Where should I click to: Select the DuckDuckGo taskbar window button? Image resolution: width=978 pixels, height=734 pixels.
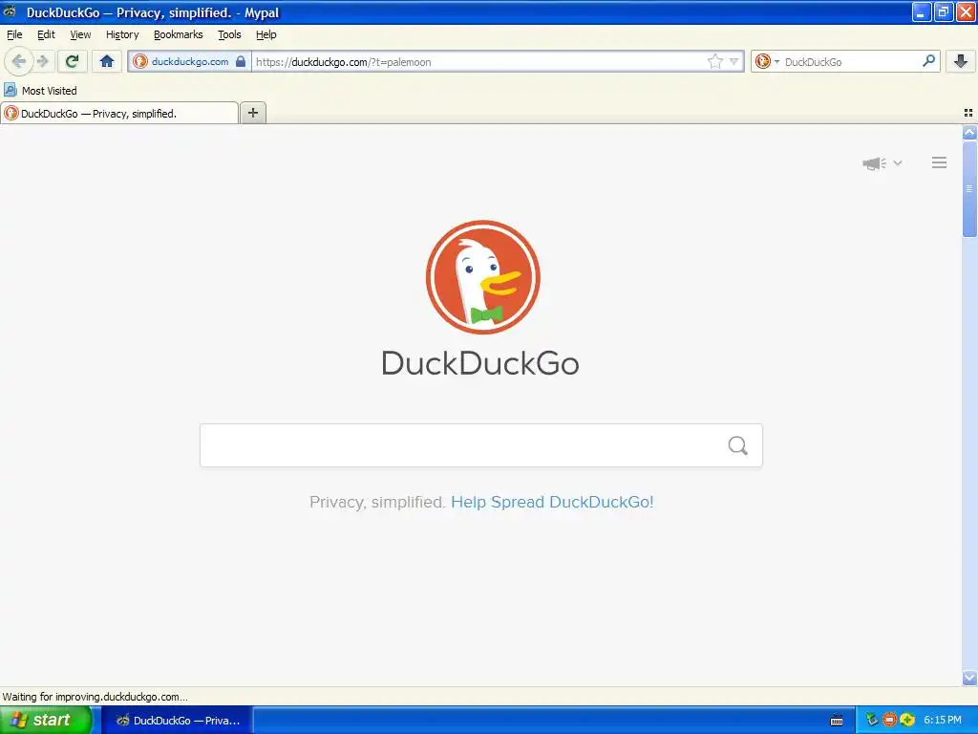[x=177, y=721]
